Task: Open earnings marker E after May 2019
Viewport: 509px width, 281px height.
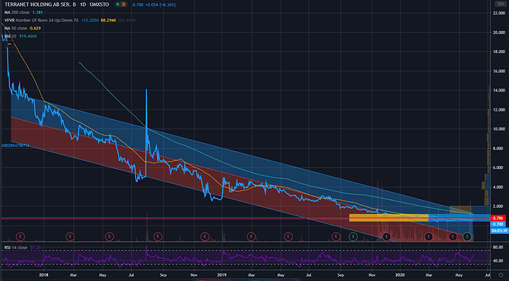Action: pyautogui.click(x=288, y=237)
